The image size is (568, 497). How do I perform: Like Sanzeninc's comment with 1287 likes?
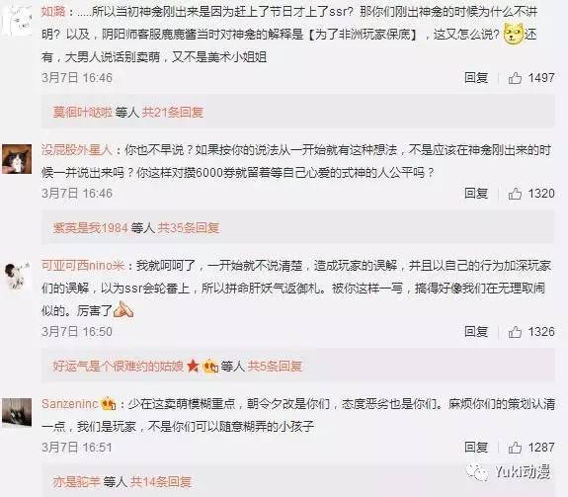click(515, 448)
